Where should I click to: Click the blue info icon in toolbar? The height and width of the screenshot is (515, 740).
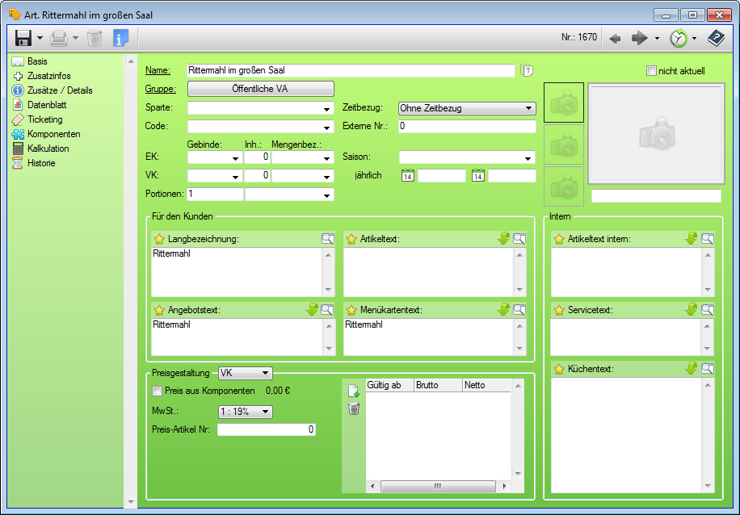120,38
